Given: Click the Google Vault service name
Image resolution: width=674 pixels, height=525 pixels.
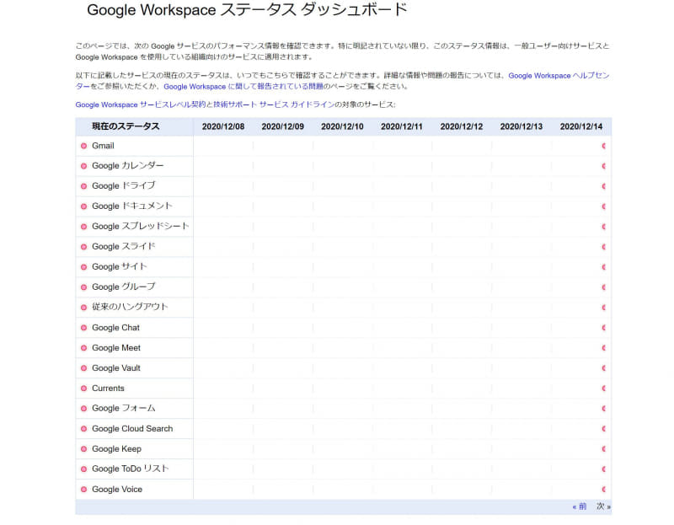Looking at the screenshot, I should coord(116,368).
